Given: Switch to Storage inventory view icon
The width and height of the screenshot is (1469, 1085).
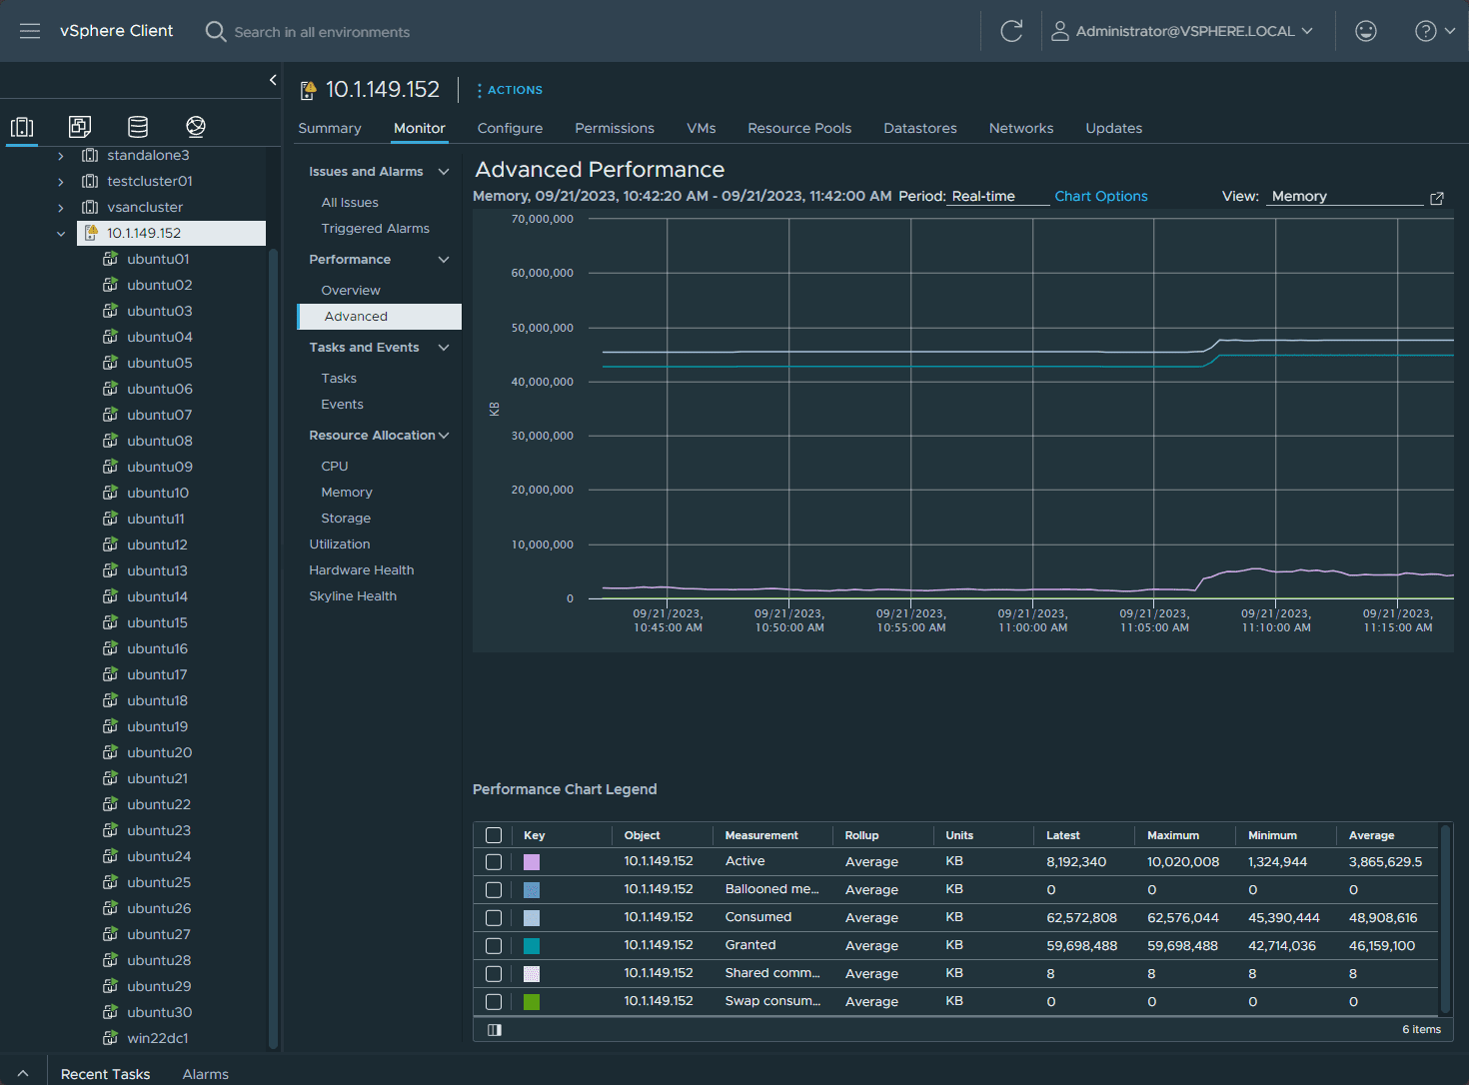Looking at the screenshot, I should [x=138, y=126].
